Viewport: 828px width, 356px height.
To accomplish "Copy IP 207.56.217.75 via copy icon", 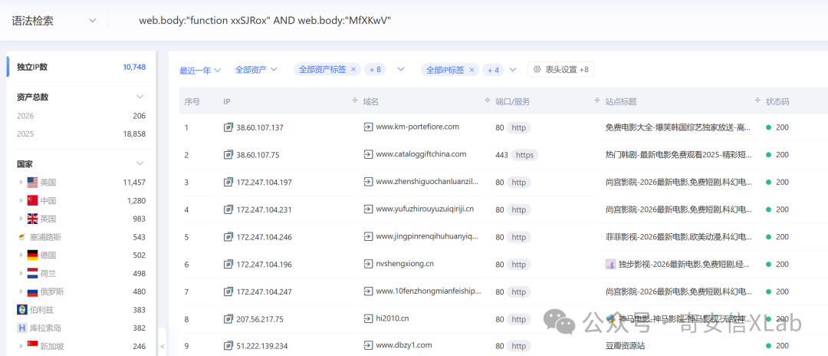I will coord(228,319).
